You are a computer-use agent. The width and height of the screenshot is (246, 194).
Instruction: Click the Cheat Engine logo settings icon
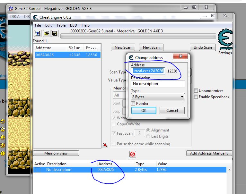pos(225,39)
